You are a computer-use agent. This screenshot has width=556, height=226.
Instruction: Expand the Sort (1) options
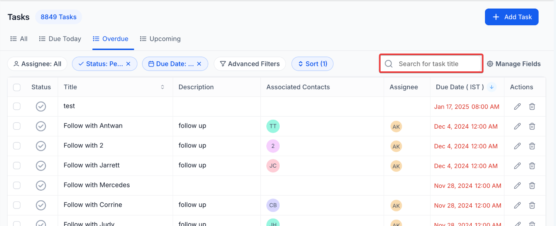point(312,64)
